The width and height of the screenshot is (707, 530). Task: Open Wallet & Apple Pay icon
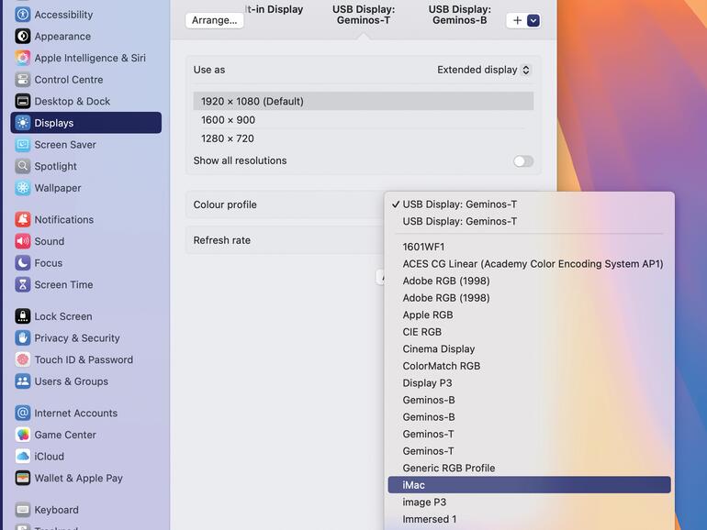[x=23, y=478]
